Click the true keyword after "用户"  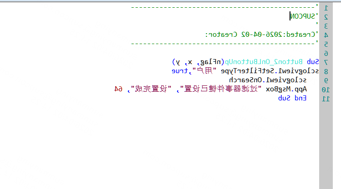point(180,71)
